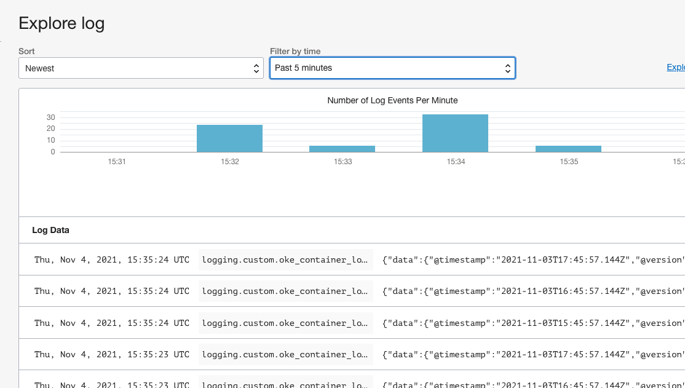Click the short bar at 15:35
The image size is (685, 388).
568,148
